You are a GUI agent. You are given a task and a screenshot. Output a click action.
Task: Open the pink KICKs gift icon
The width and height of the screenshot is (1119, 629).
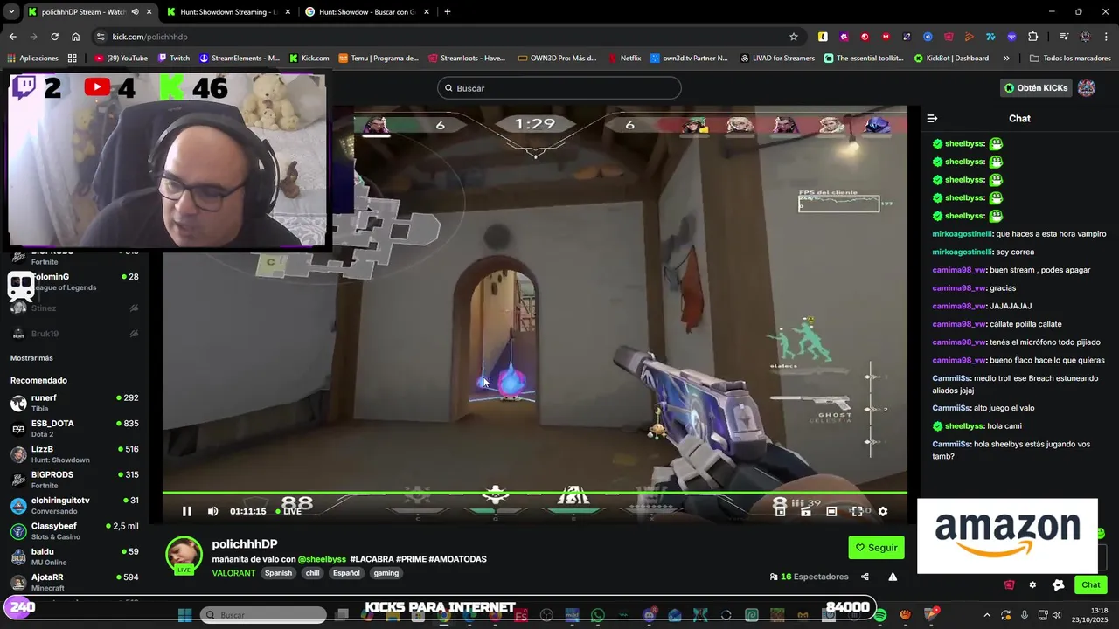coord(1009,585)
